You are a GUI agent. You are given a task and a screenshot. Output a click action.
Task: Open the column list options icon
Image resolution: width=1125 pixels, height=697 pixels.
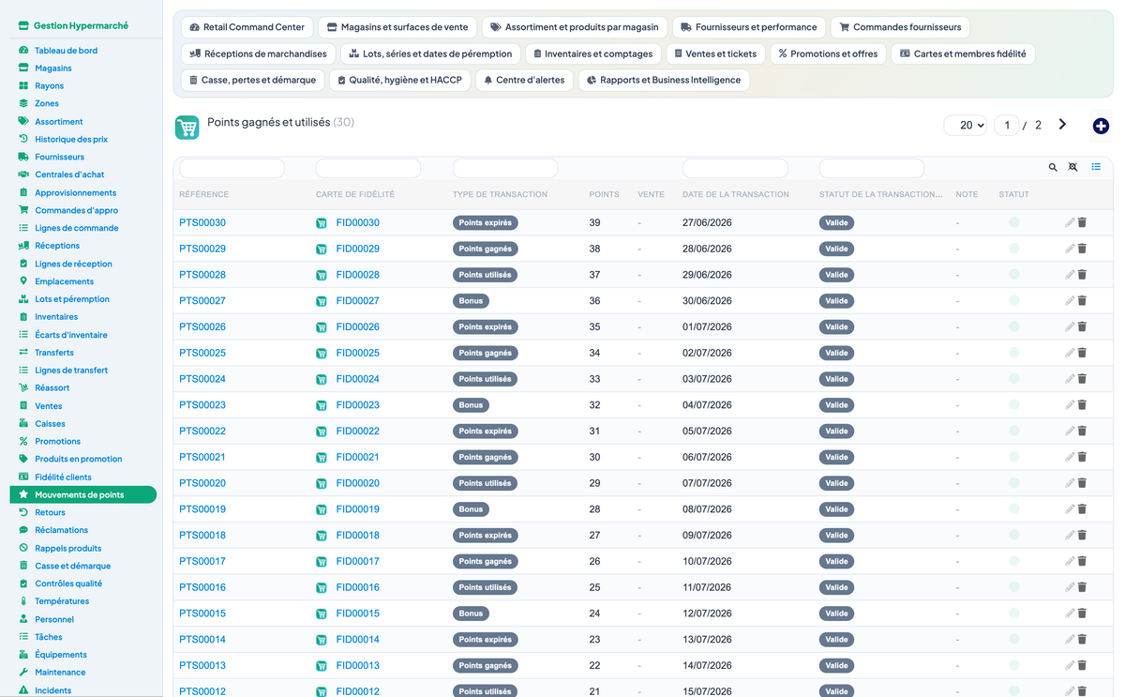tap(1096, 167)
